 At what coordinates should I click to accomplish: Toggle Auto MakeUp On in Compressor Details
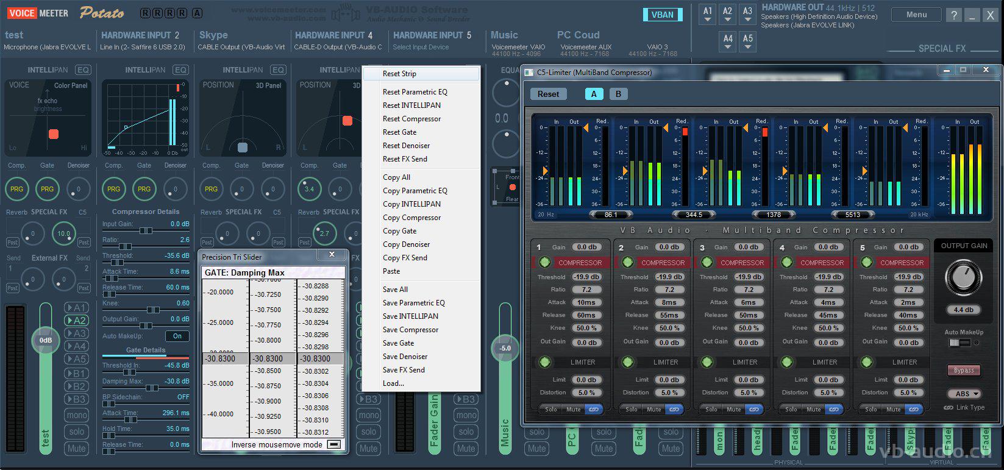click(177, 336)
